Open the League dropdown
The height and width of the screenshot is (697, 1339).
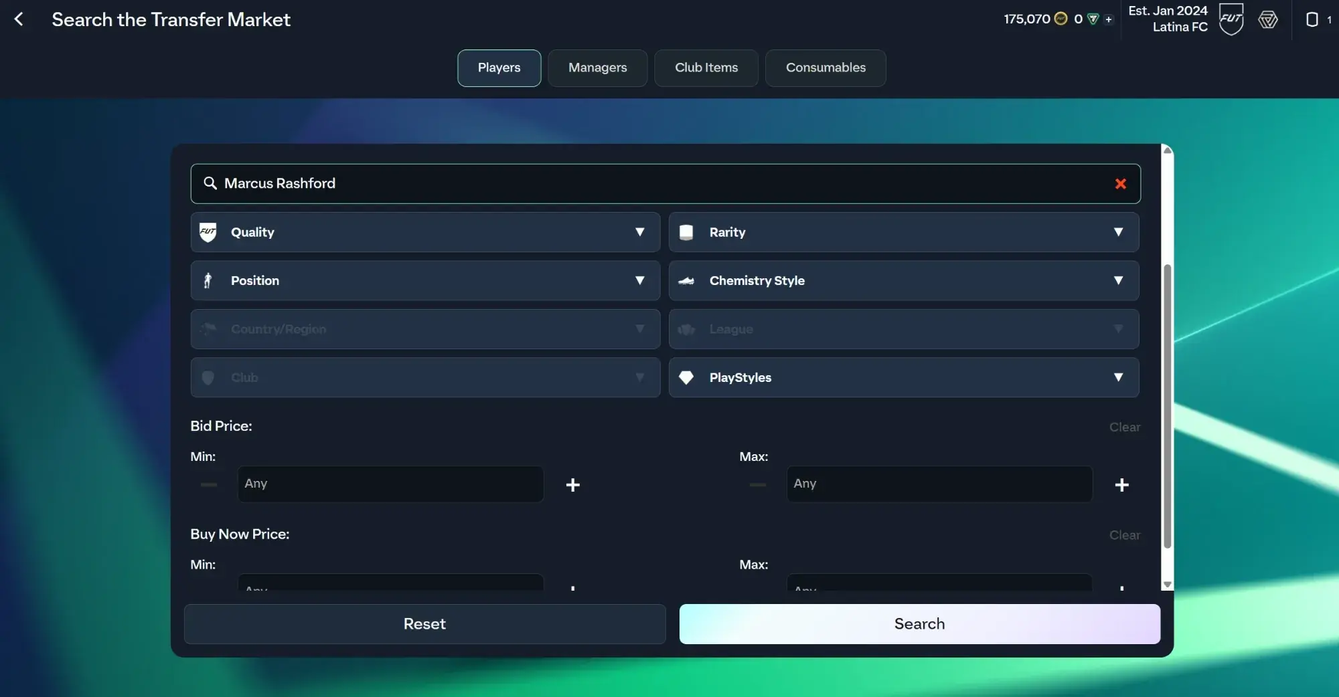coord(904,329)
